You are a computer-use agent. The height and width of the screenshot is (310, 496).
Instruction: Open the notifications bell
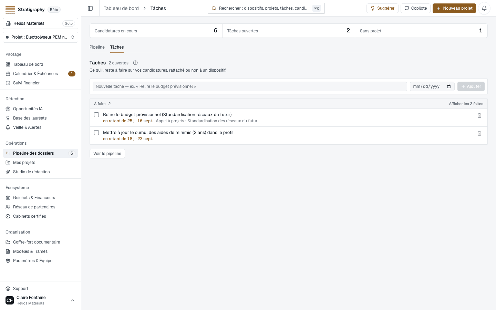click(x=484, y=8)
